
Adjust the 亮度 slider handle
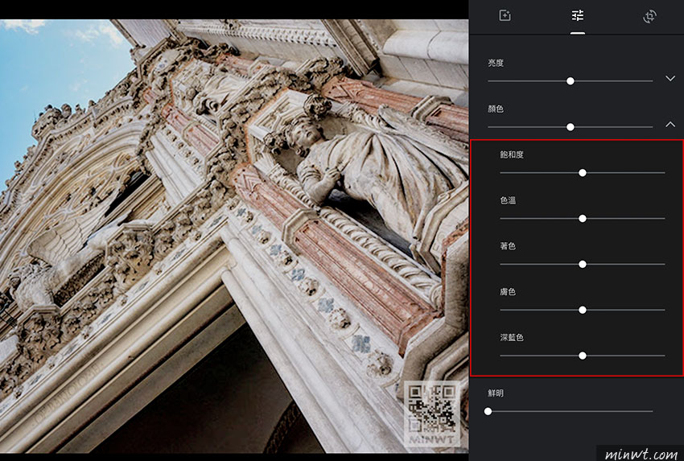click(571, 81)
